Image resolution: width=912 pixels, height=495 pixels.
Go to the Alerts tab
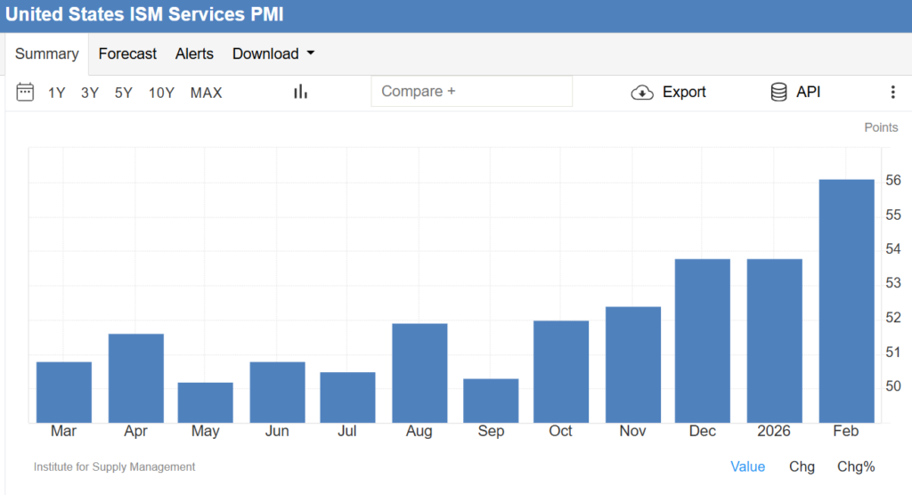pos(194,53)
